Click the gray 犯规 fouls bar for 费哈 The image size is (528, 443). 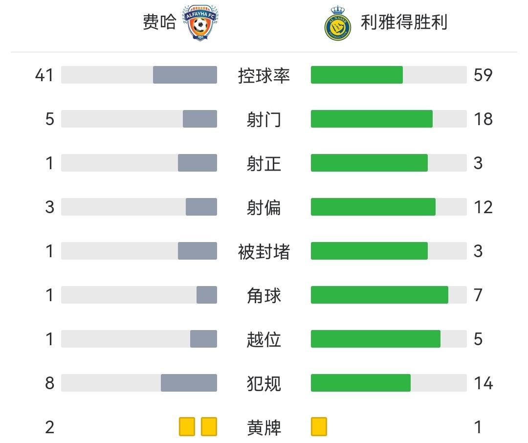tap(189, 383)
